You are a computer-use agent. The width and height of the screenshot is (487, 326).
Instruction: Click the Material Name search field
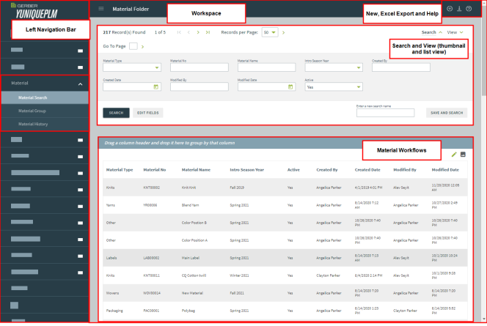[266, 67]
